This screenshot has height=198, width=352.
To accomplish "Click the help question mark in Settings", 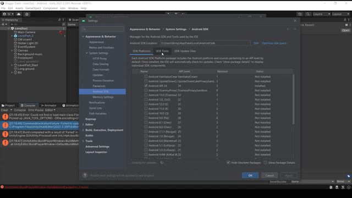I will 85,175.
